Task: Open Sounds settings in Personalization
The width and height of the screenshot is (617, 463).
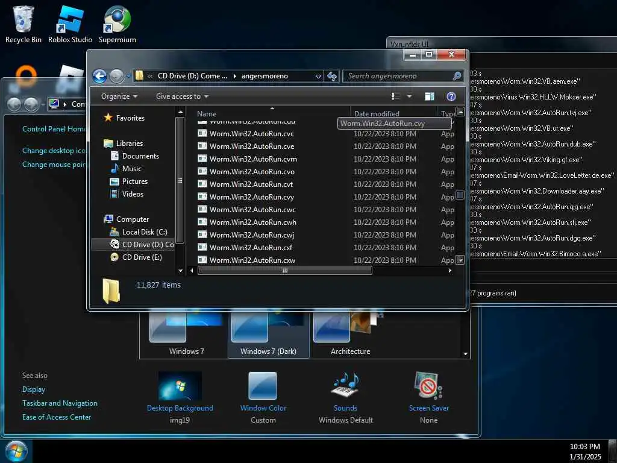Action: coord(345,398)
